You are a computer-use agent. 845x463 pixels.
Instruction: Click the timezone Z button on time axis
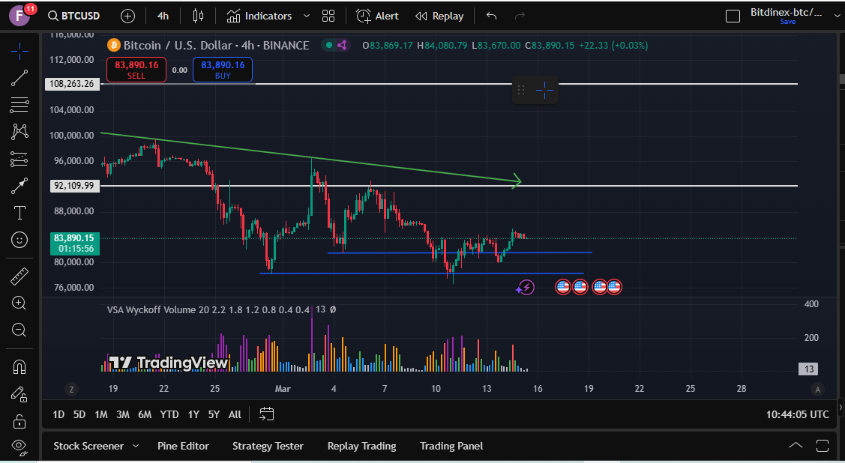(71, 390)
